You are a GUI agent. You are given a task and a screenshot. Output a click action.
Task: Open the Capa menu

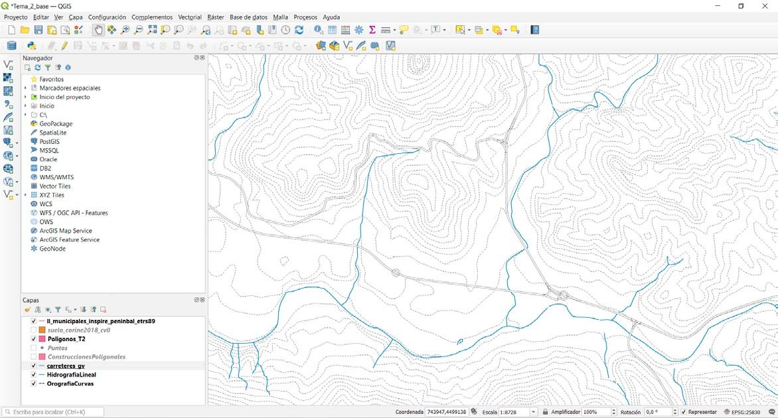point(76,17)
